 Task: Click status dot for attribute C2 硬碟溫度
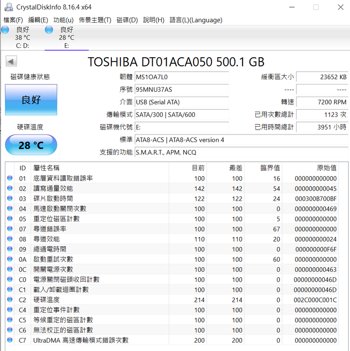click(10, 299)
